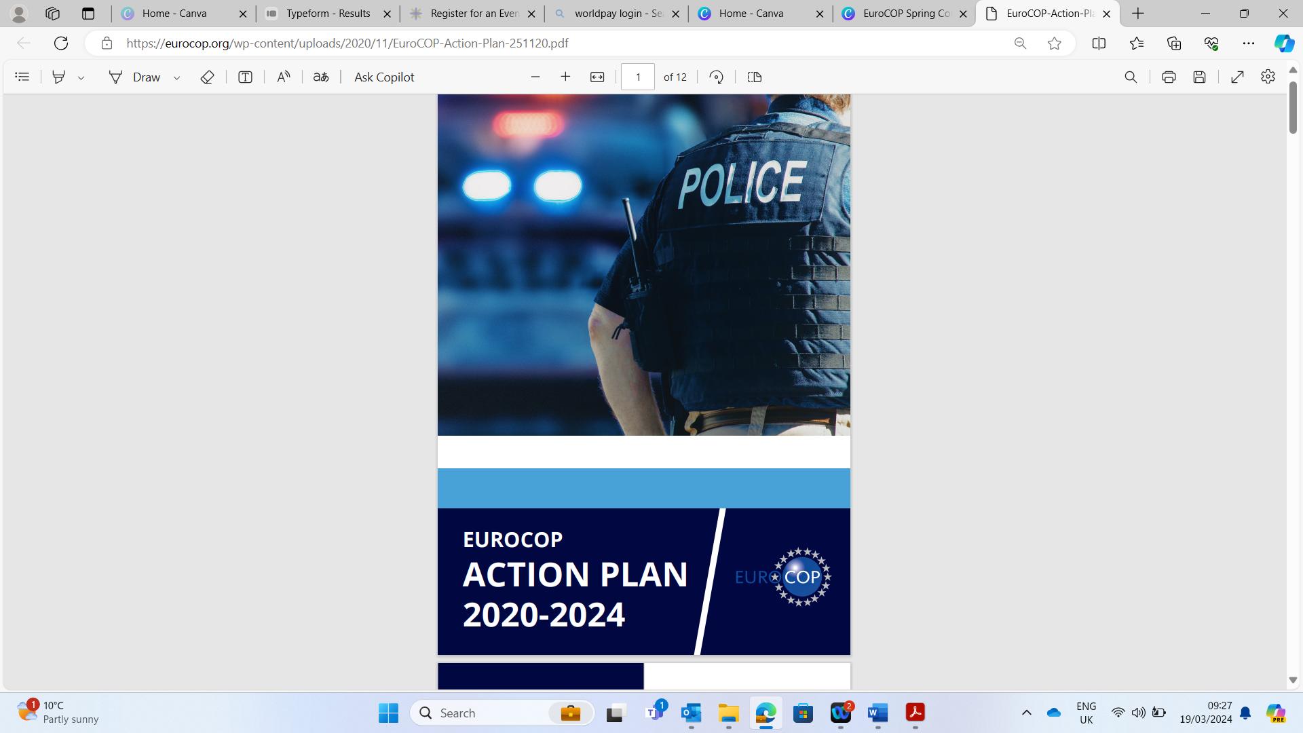Open PDF settings gear
The width and height of the screenshot is (1303, 733).
[1268, 77]
